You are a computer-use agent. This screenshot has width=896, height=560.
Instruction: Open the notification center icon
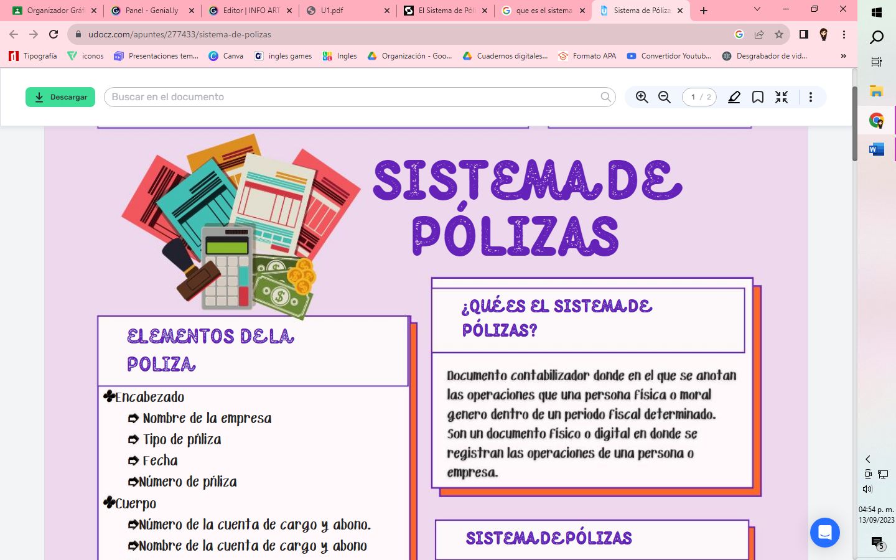click(877, 543)
